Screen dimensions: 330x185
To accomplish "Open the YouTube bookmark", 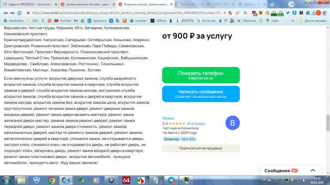I will (x=62, y=21).
